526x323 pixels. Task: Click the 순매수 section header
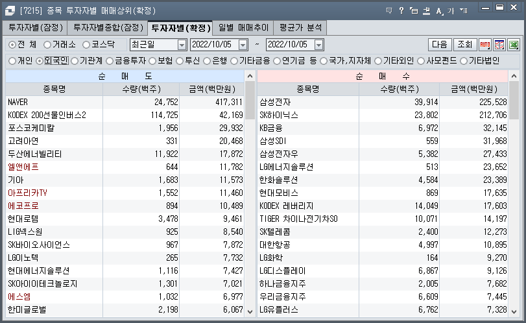click(383, 77)
